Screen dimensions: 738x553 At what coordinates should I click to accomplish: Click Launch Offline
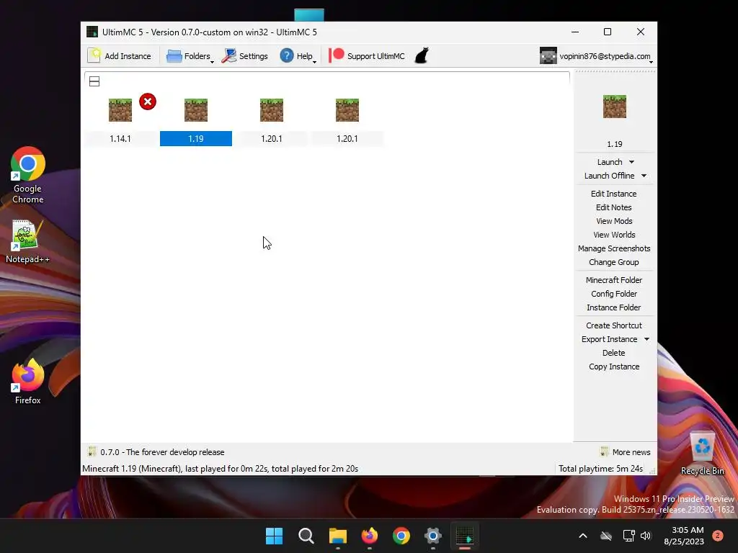pyautogui.click(x=609, y=176)
